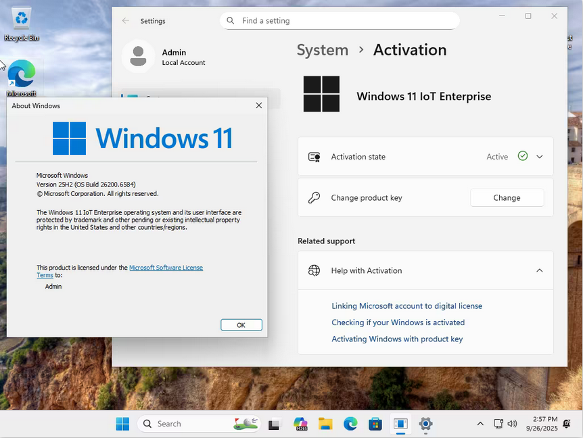This screenshot has height=438, width=583.
Task: Open the Microsoft Software License Terms link
Action: [x=166, y=268]
